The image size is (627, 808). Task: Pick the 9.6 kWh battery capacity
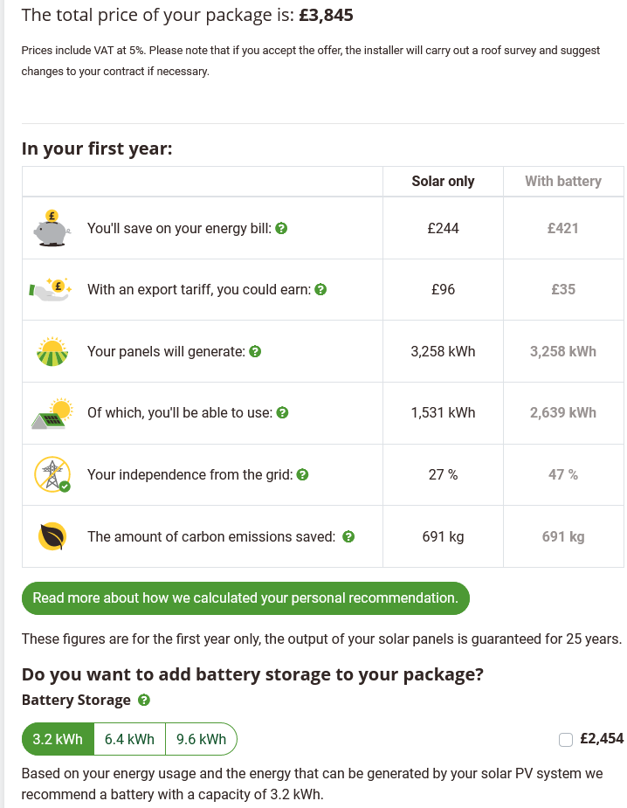[202, 740]
